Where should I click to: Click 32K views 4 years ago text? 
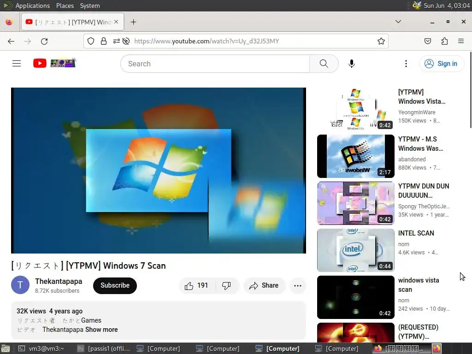49,311
